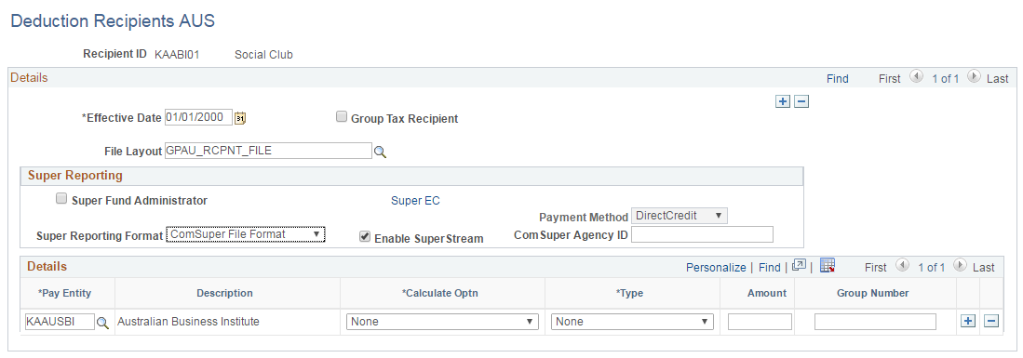Image resolution: width=1023 pixels, height=358 pixels.
Task: Open the Calculate Optn dropdown
Action: click(442, 322)
